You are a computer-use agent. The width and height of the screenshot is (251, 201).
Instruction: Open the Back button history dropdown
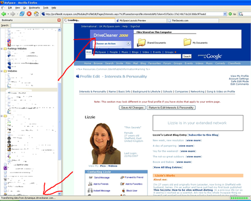8,14
